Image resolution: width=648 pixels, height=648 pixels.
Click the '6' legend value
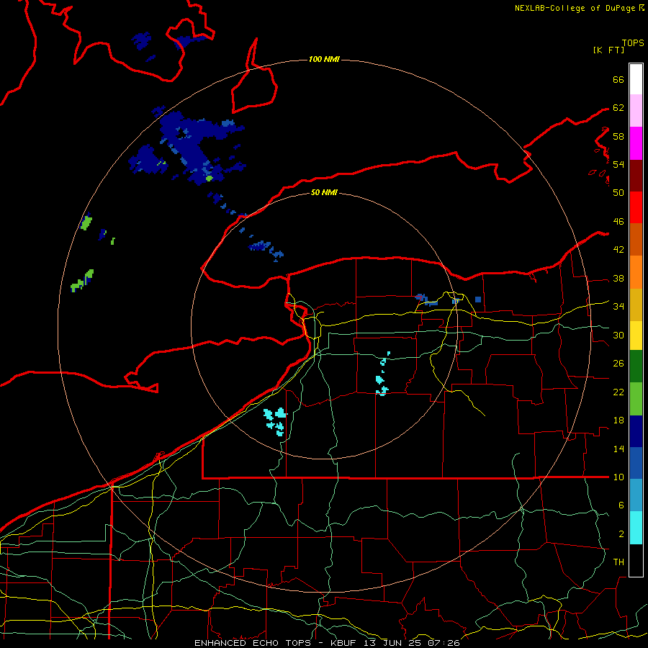tap(621, 505)
